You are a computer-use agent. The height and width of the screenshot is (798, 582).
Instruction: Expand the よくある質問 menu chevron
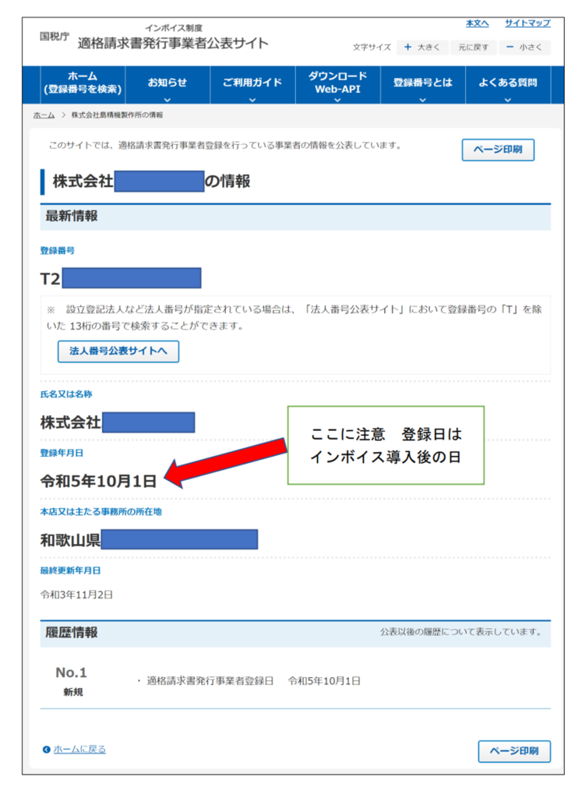(x=508, y=99)
